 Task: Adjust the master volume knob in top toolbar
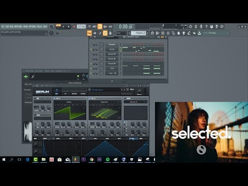tap(51, 26)
